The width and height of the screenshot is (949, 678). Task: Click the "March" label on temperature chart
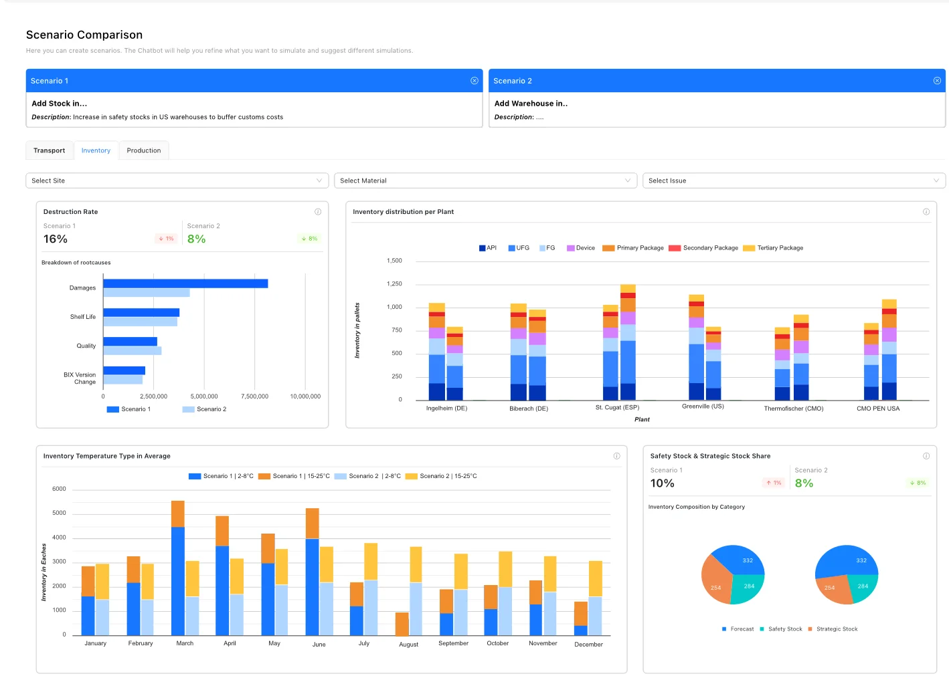click(x=185, y=643)
